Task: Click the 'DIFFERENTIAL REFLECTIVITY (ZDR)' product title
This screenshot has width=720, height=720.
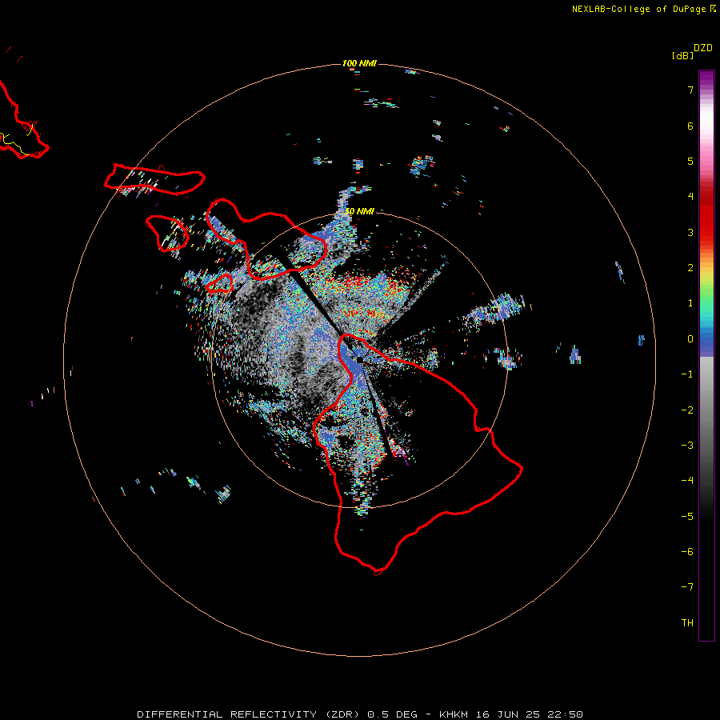Action: click(x=250, y=714)
